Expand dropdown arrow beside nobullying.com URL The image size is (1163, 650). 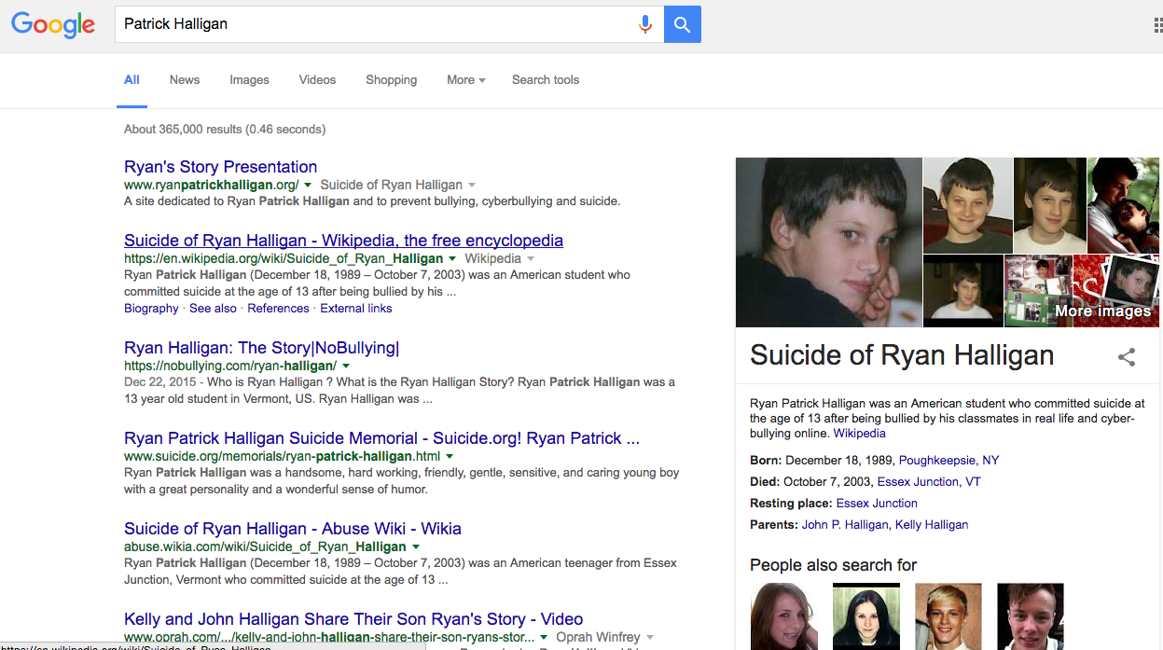click(346, 366)
